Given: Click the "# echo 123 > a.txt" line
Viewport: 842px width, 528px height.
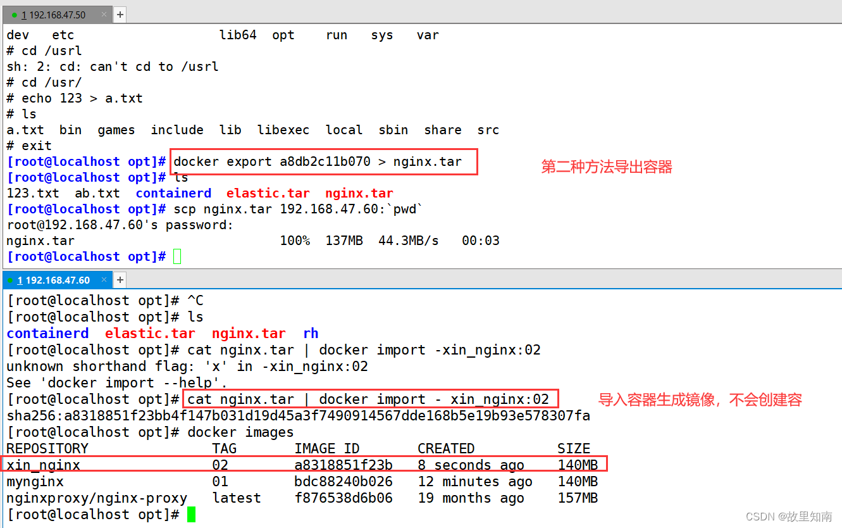Looking at the screenshot, I should point(75,98).
